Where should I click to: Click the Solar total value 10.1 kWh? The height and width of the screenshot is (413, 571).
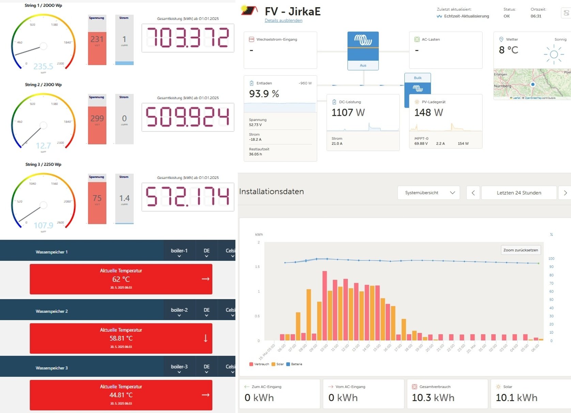point(516,398)
